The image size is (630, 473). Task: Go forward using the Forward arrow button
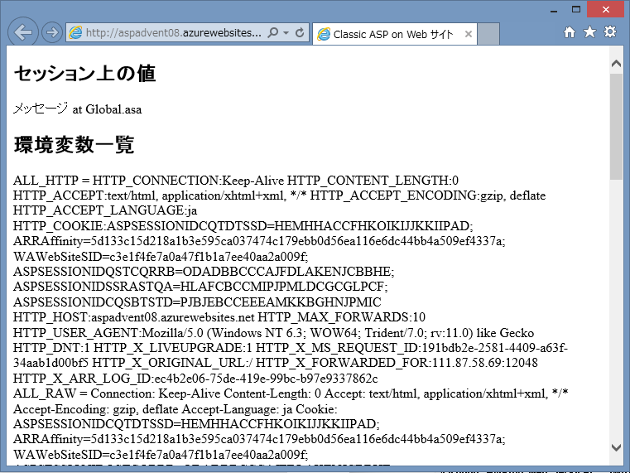click(x=52, y=32)
